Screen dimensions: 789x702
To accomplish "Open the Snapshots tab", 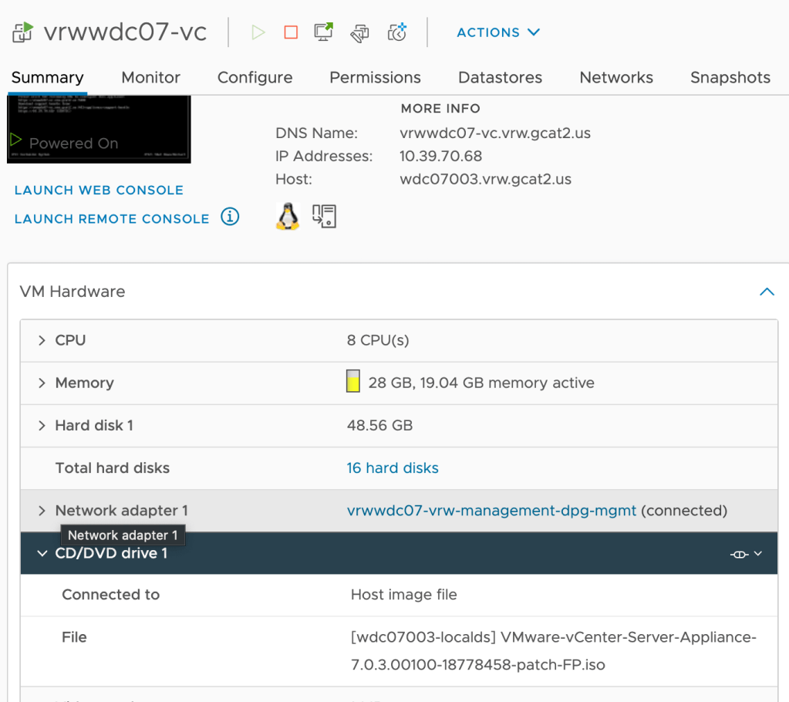I will tap(730, 77).
